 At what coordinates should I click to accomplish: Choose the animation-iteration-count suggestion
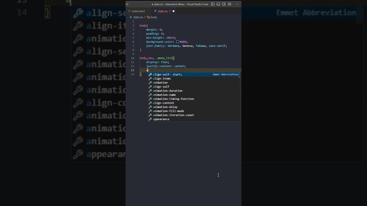click(194, 115)
